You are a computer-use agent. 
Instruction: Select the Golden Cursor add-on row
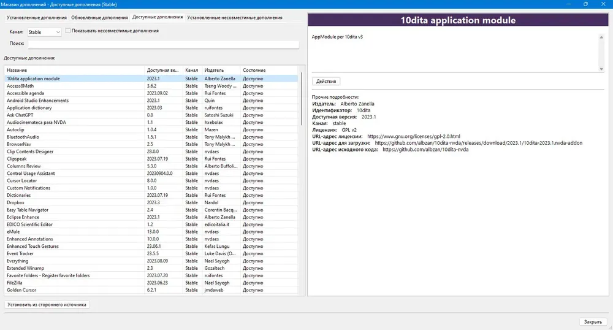click(x=151, y=290)
